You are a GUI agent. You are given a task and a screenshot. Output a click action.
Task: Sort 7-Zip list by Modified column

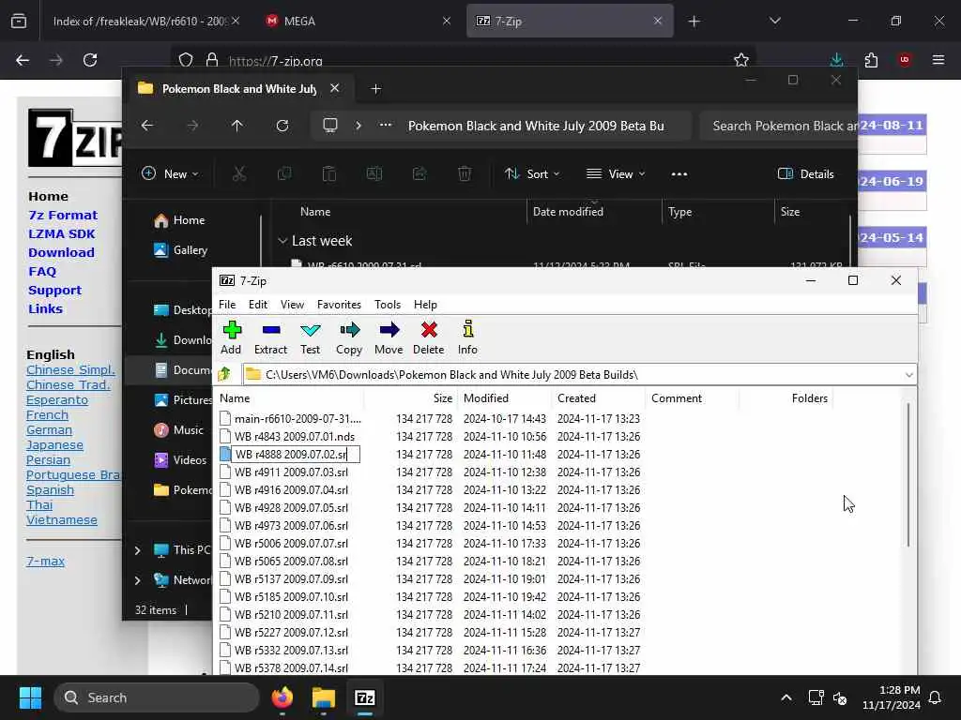pos(504,397)
